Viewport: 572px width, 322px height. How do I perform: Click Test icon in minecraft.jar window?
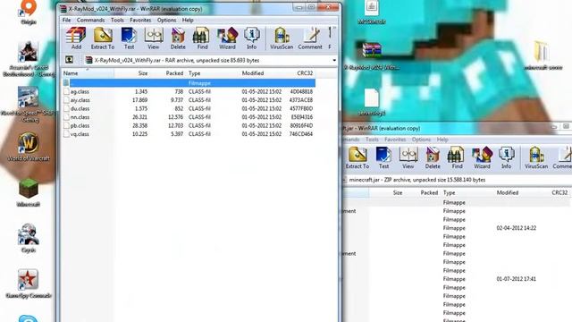point(383,157)
